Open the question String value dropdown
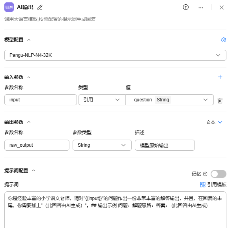 pyautogui.click(x=170, y=100)
